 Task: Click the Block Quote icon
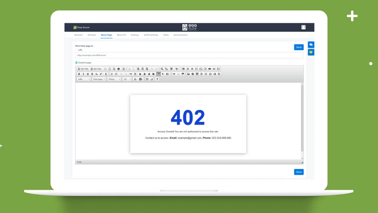(x=131, y=74)
